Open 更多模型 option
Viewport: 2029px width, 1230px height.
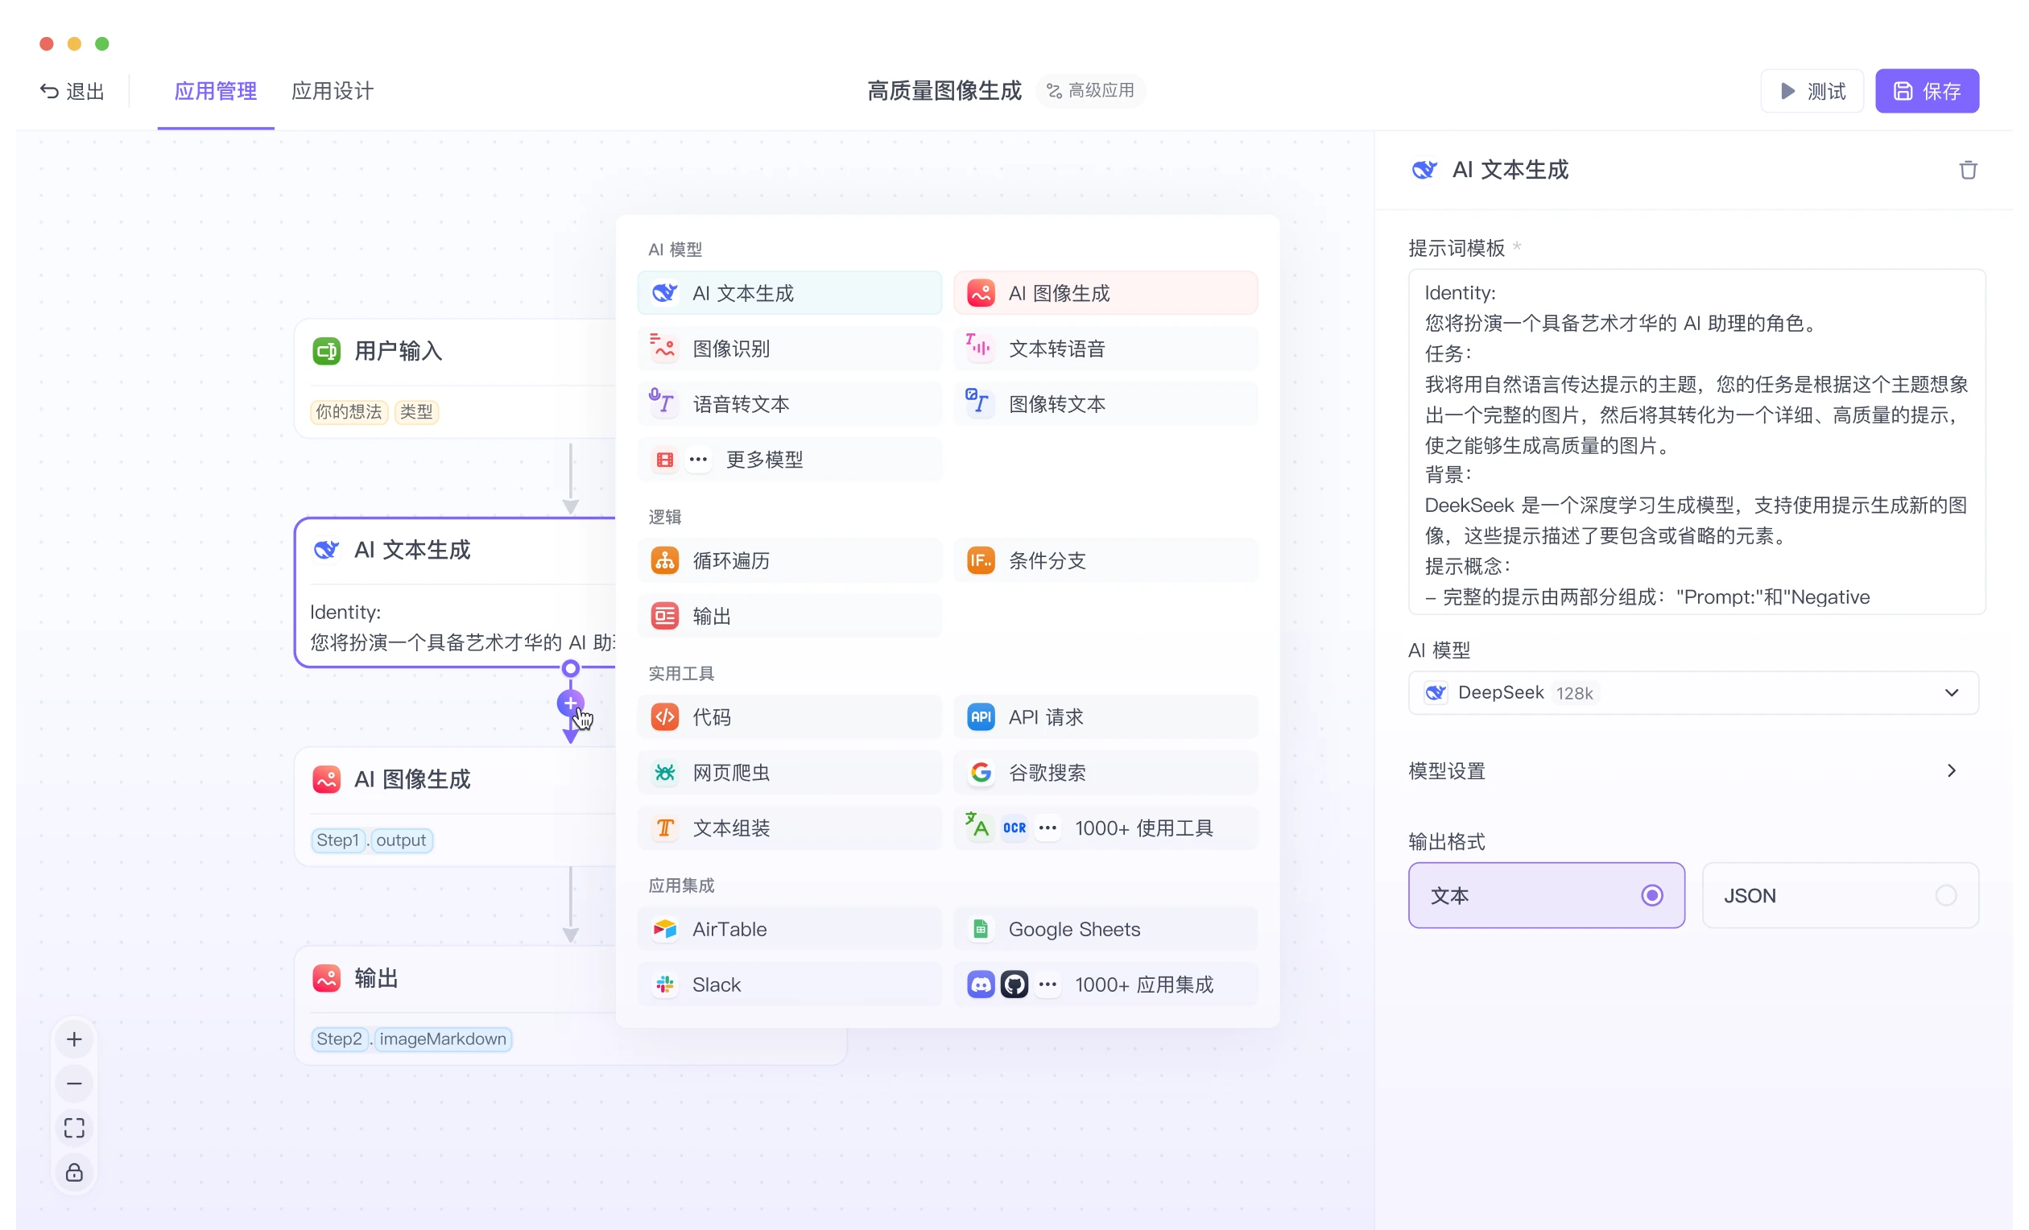point(789,459)
